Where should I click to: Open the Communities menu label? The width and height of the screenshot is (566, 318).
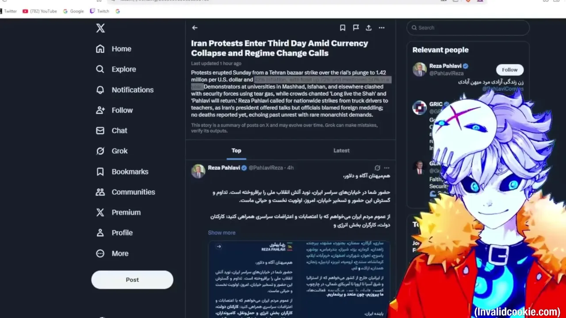pos(134,192)
